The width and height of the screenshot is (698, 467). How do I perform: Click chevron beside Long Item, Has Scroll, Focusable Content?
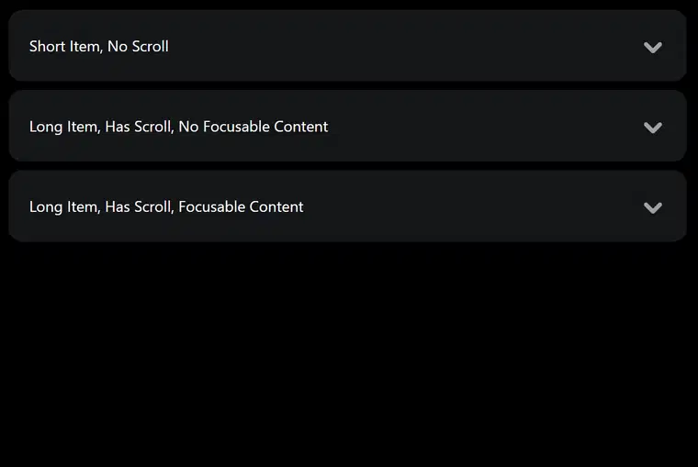pyautogui.click(x=653, y=207)
